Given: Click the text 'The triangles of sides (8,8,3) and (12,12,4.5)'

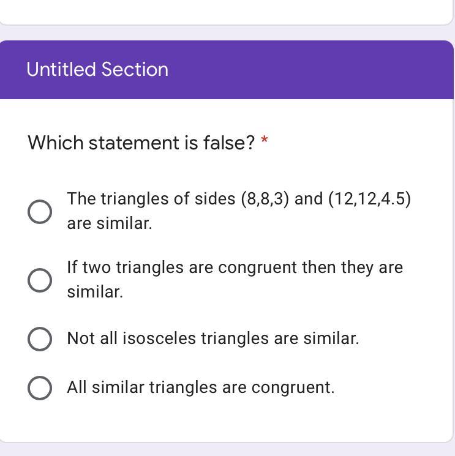Looking at the screenshot, I should [x=239, y=199].
